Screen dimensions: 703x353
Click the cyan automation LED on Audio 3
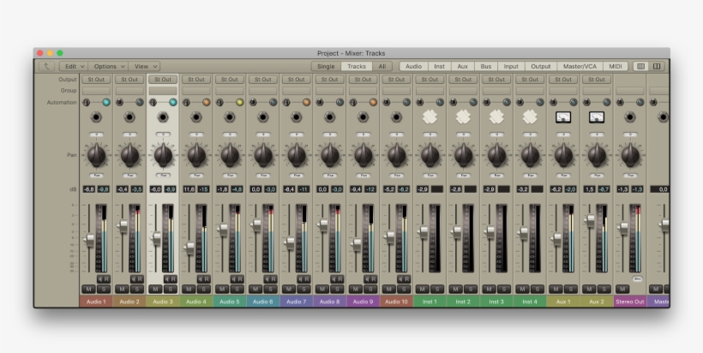click(173, 102)
